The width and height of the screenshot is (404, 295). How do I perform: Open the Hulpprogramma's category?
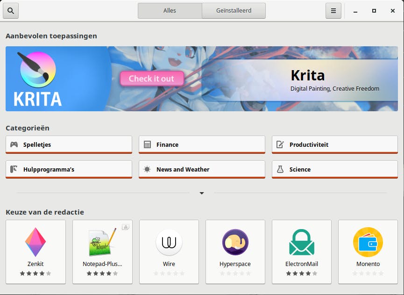click(69, 169)
